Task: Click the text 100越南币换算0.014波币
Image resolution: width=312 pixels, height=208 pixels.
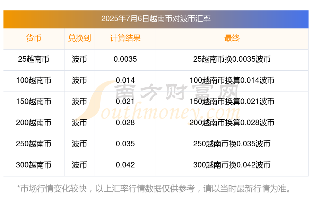Action: point(232,80)
